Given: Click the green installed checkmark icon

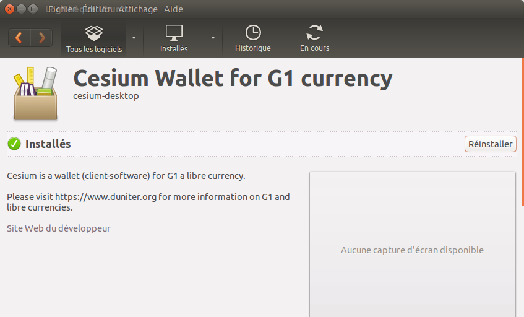Looking at the screenshot, I should (x=14, y=144).
